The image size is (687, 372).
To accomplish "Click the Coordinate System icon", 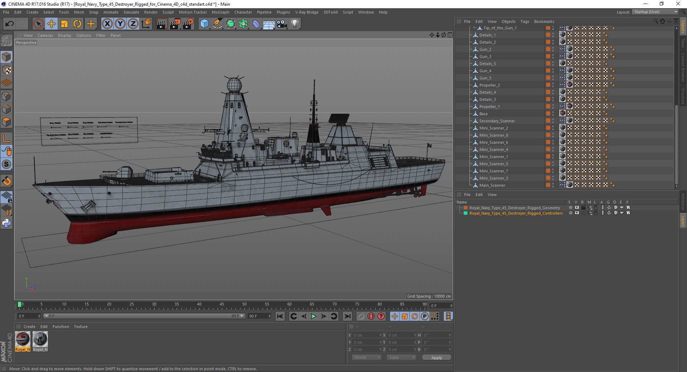I will [146, 24].
